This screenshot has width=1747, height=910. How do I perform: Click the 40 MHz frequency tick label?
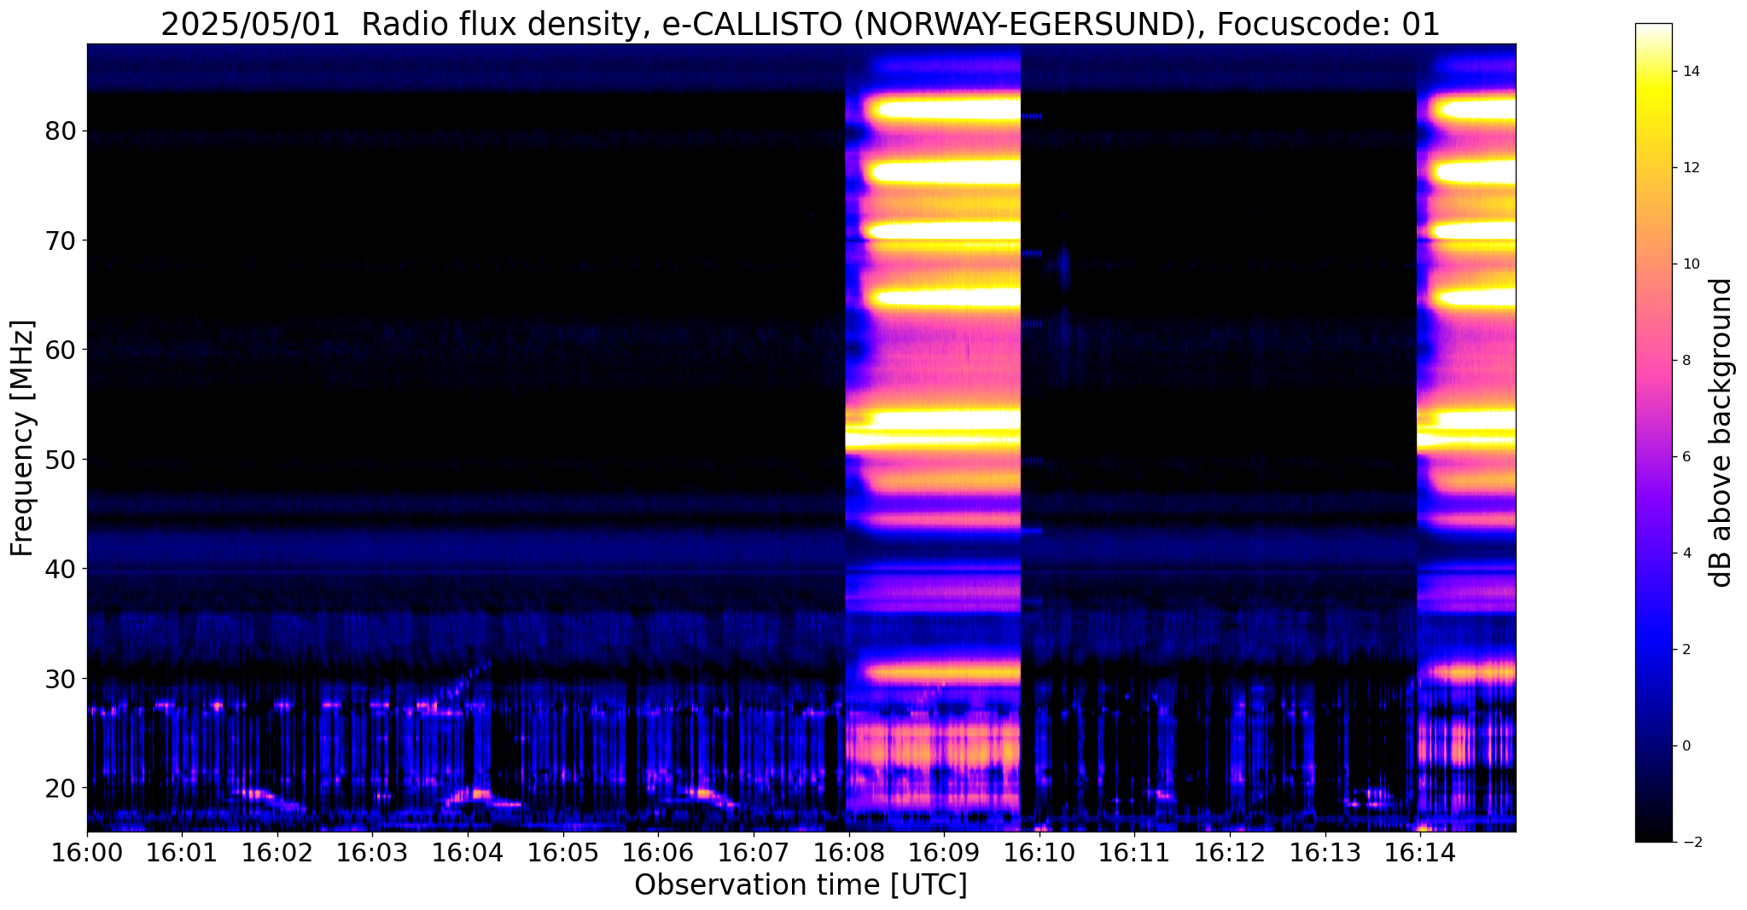click(62, 569)
